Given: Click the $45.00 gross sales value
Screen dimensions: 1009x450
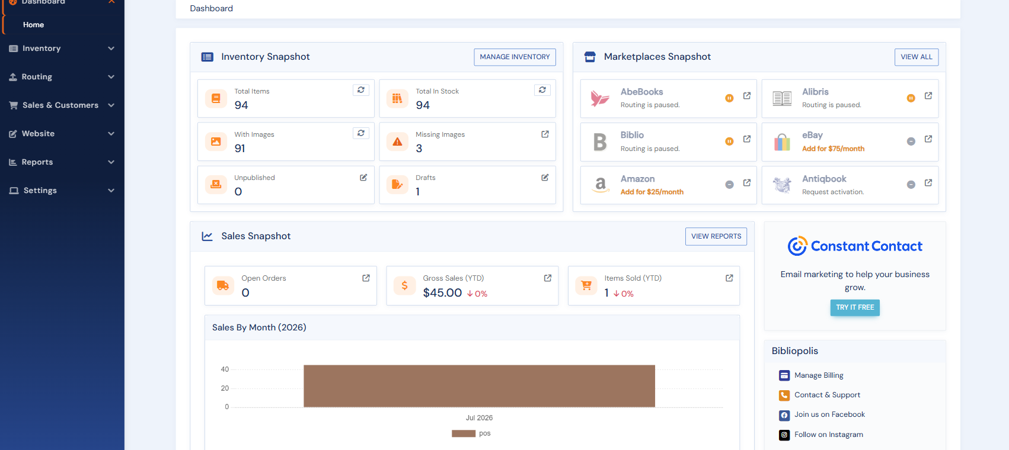Looking at the screenshot, I should pyautogui.click(x=442, y=292).
